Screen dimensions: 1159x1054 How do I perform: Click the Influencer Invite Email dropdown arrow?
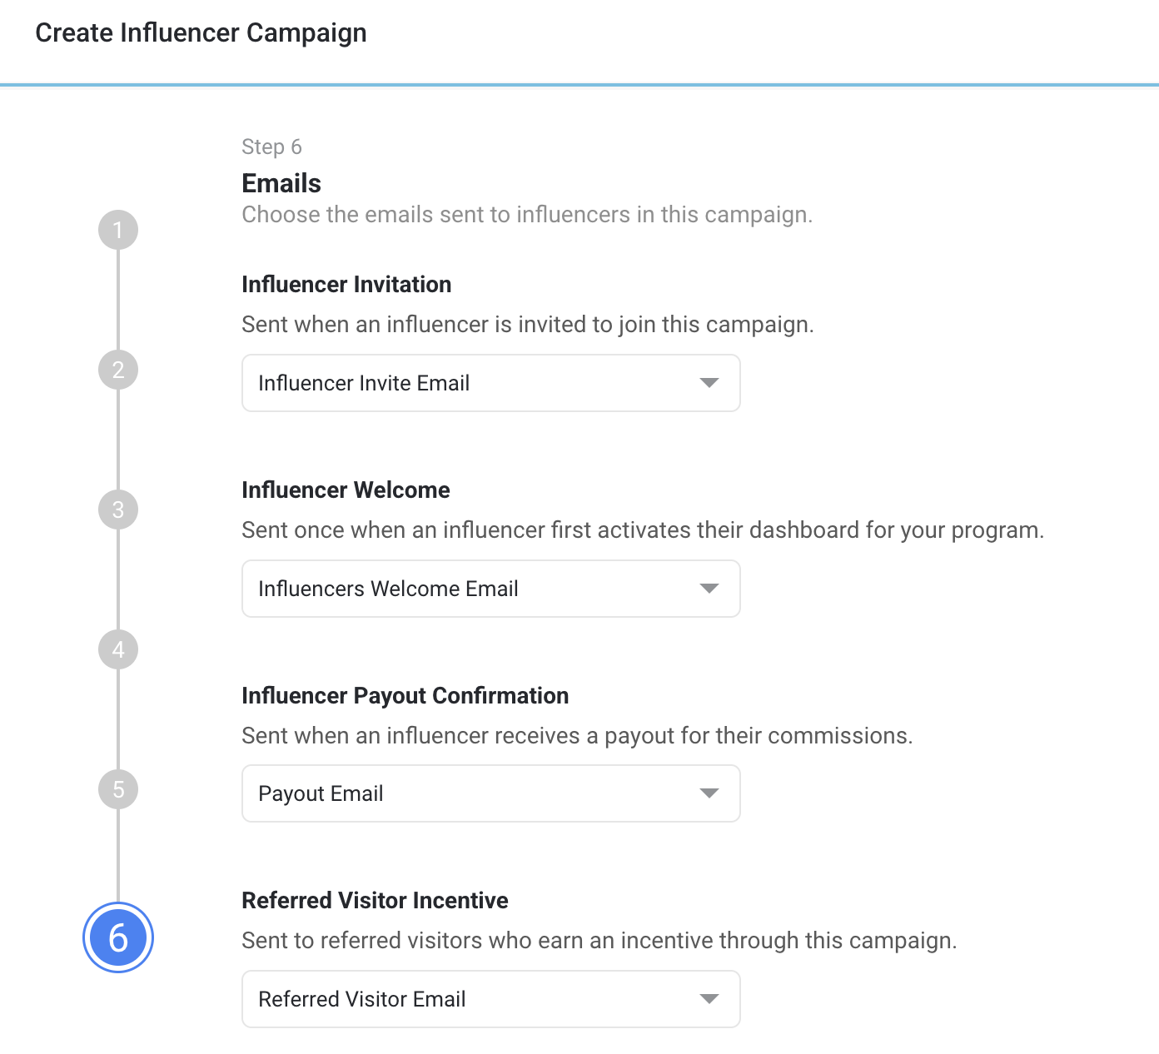click(709, 383)
